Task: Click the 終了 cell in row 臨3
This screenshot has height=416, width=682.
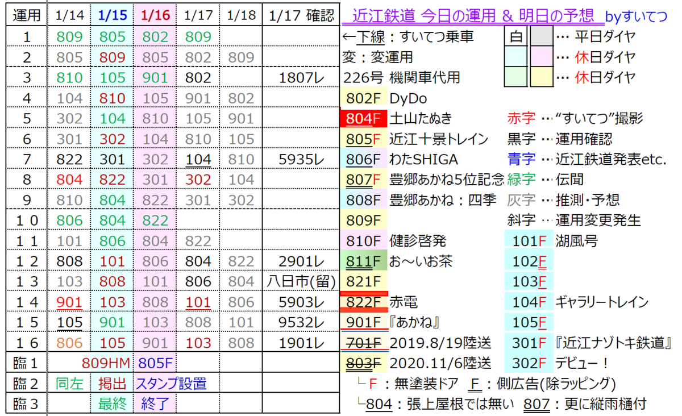Action: tap(154, 402)
